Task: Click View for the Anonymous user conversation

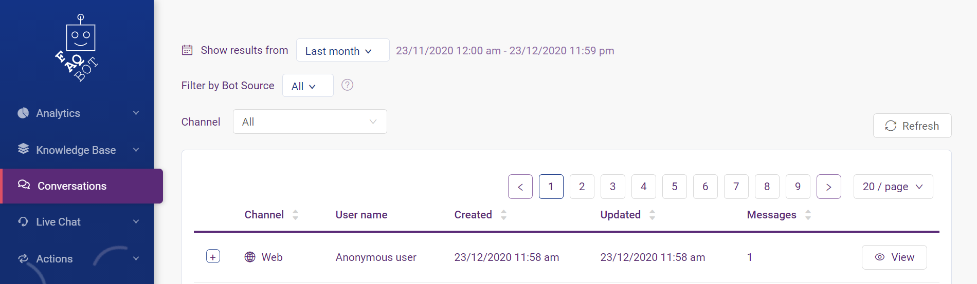Action: [894, 257]
